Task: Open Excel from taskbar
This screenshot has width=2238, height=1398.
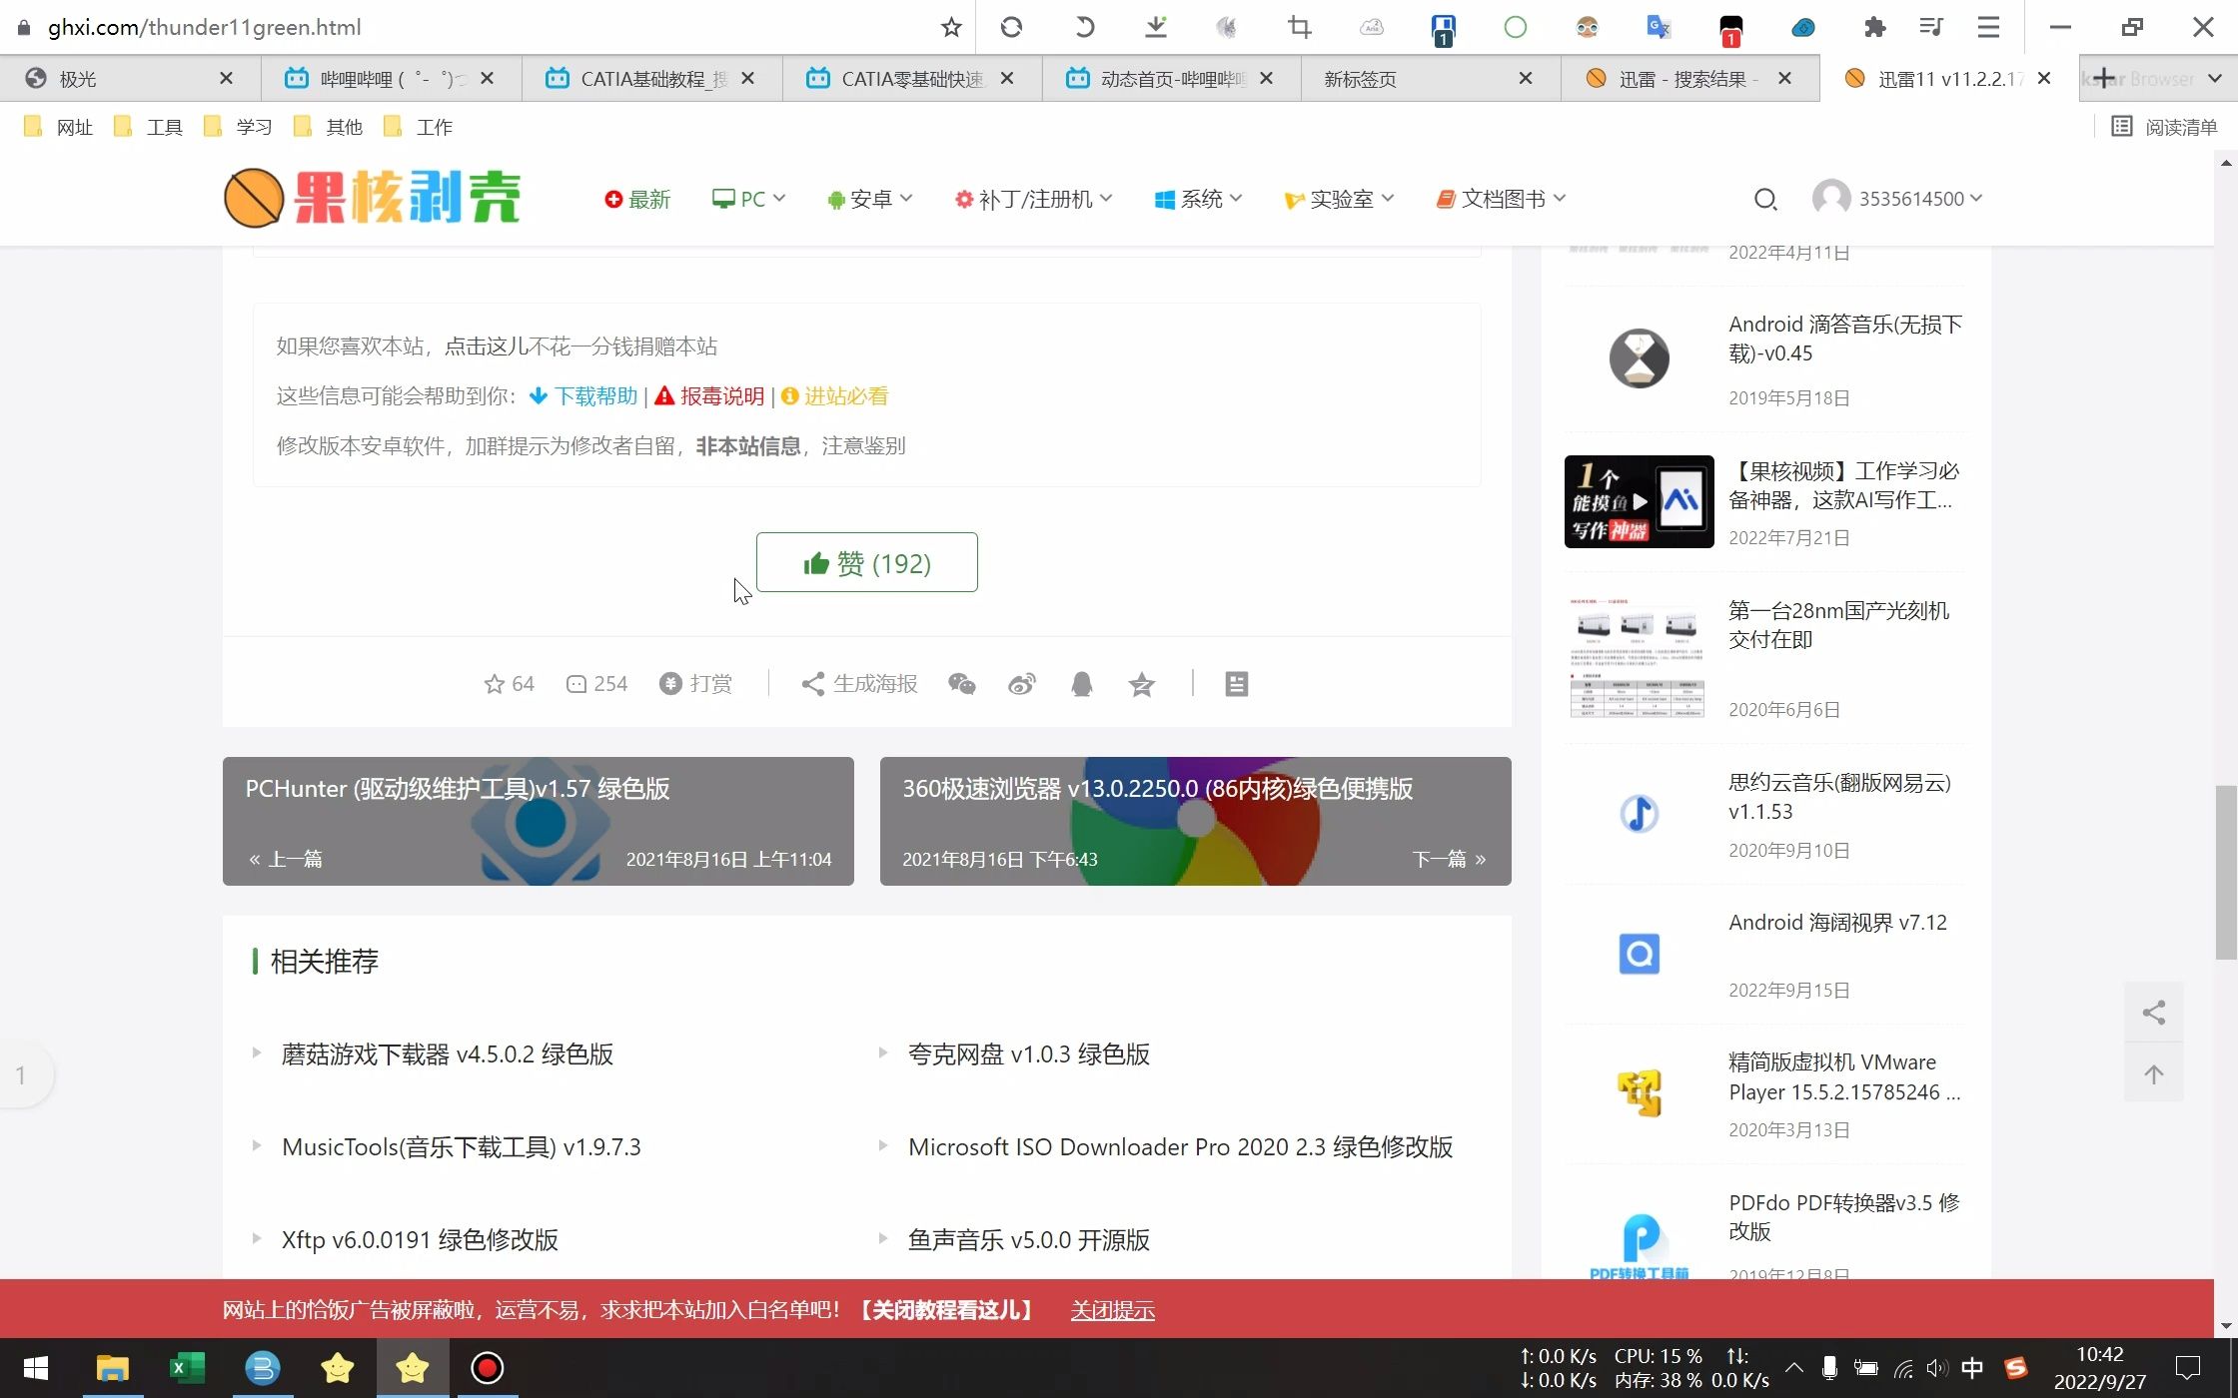Action: tap(187, 1368)
